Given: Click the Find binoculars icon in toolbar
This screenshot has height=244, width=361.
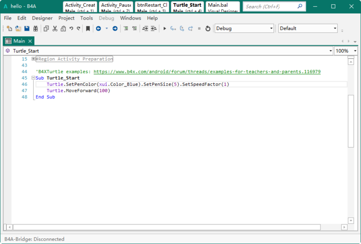Looking at the screenshot, I should click(x=35, y=28).
